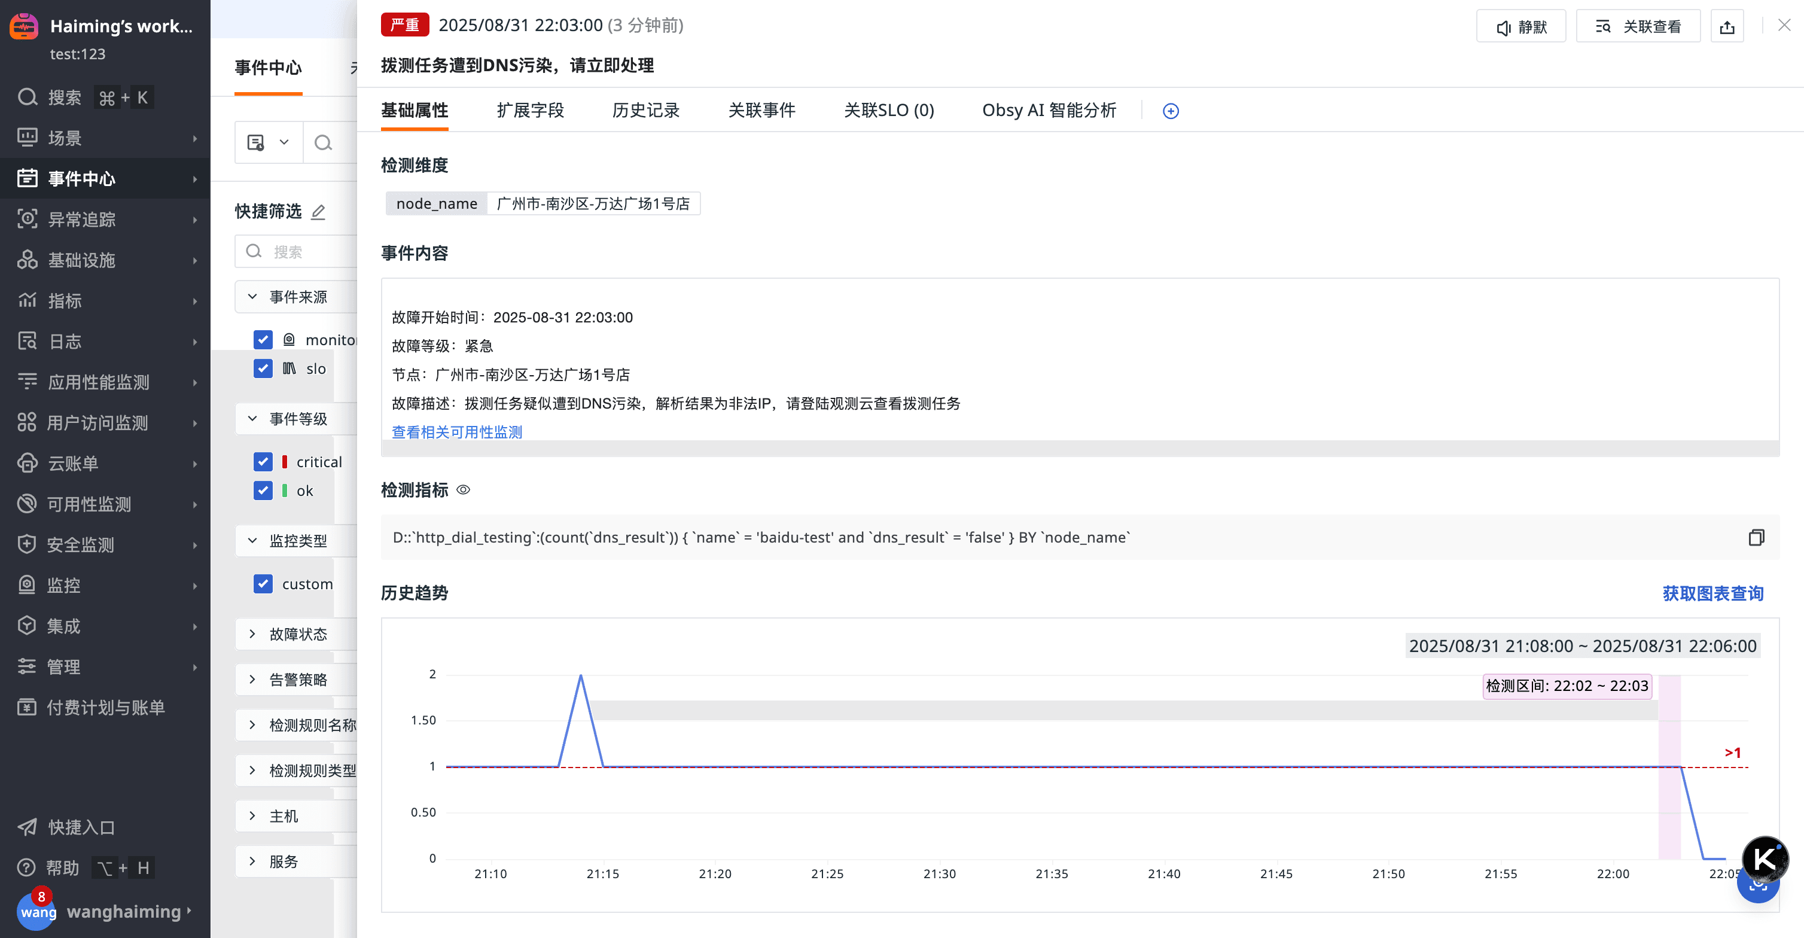The height and width of the screenshot is (938, 1804).
Task: Uncheck the custom monitor type checkbox
Action: point(263,583)
